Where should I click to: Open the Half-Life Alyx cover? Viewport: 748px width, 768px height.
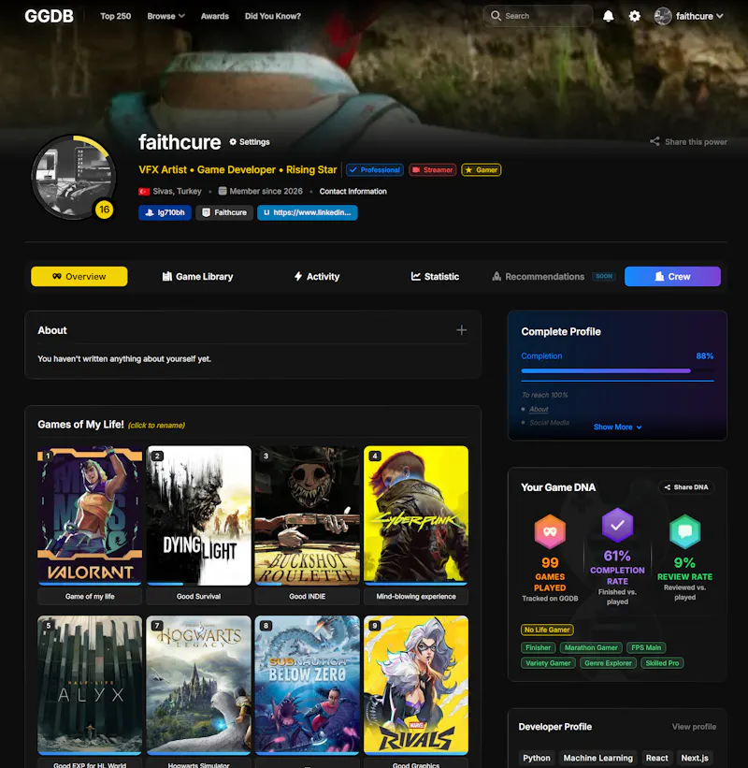click(90, 684)
